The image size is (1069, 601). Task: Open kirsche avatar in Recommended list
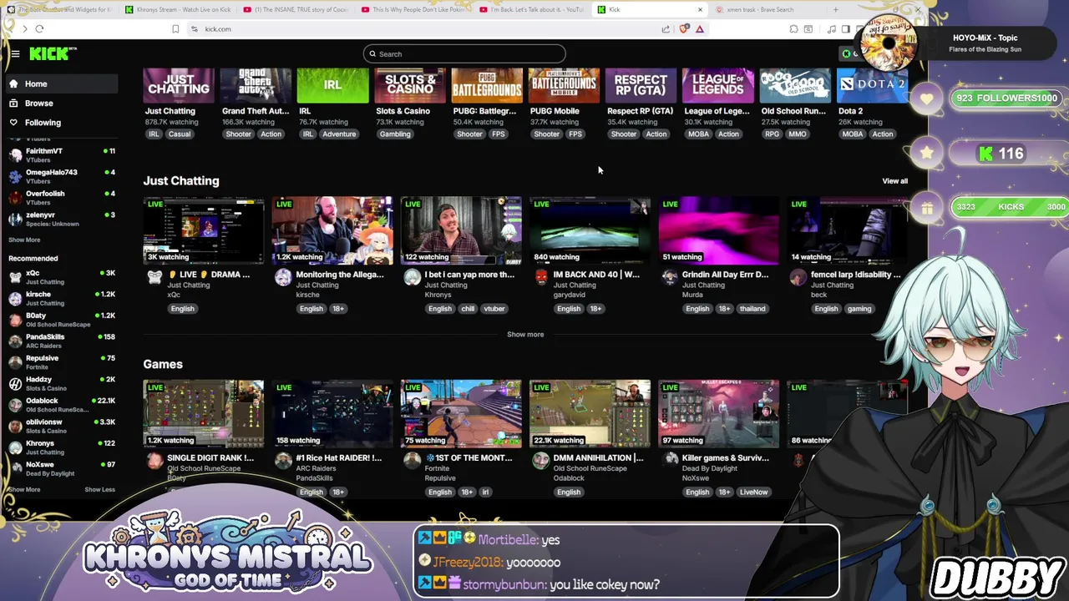pos(15,299)
